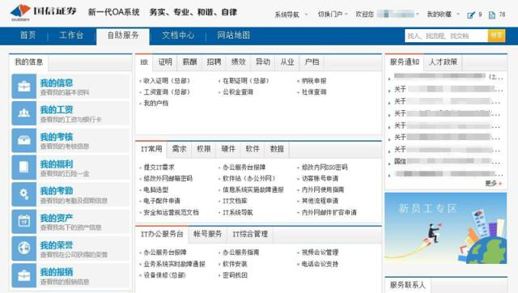Click the 我的资产 calendar icon
The image size is (518, 293).
pyautogui.click(x=23, y=221)
